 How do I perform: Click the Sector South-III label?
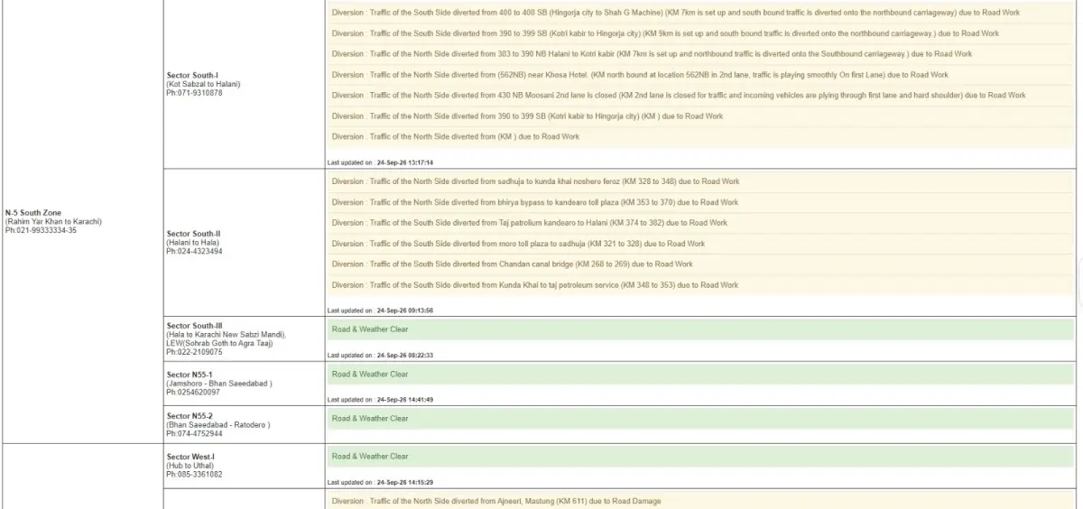click(195, 326)
